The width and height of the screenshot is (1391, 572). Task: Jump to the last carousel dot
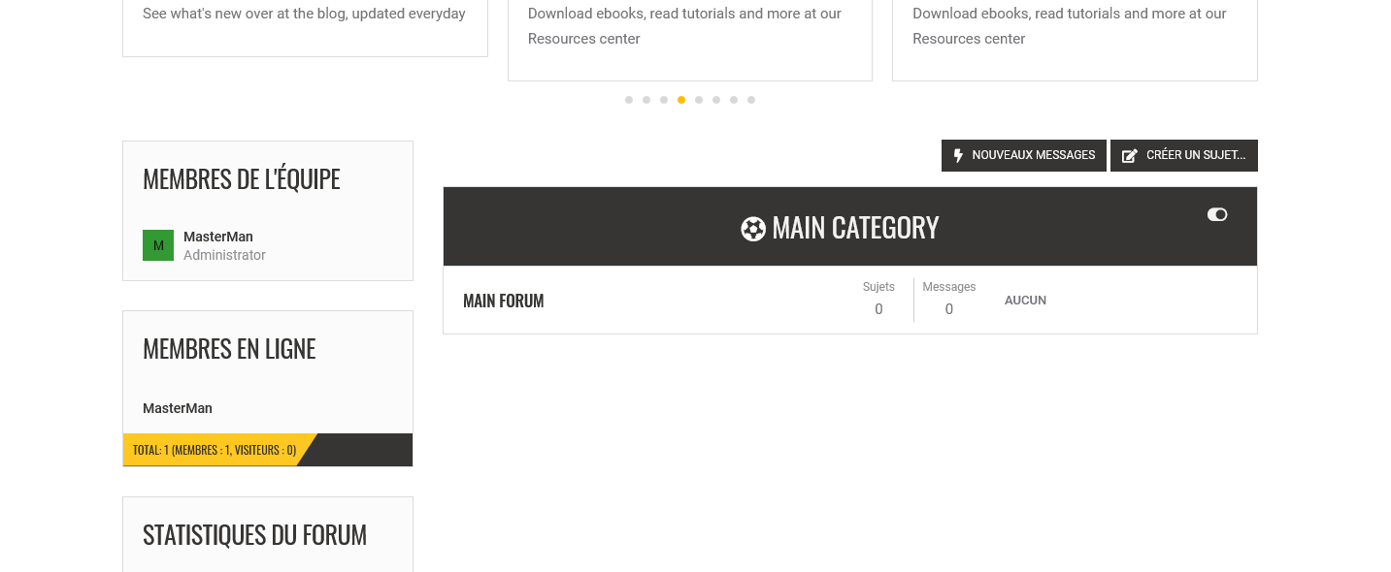pyautogui.click(x=751, y=100)
